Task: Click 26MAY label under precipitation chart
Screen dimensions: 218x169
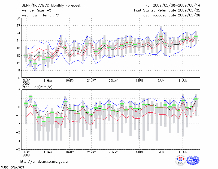Action: pos(113,152)
